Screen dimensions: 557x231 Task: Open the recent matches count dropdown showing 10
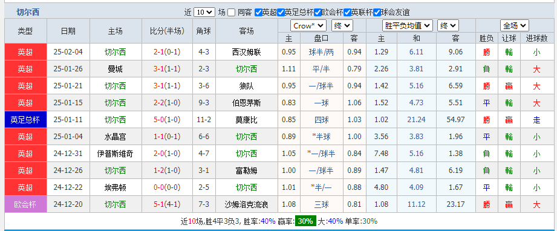204,13
